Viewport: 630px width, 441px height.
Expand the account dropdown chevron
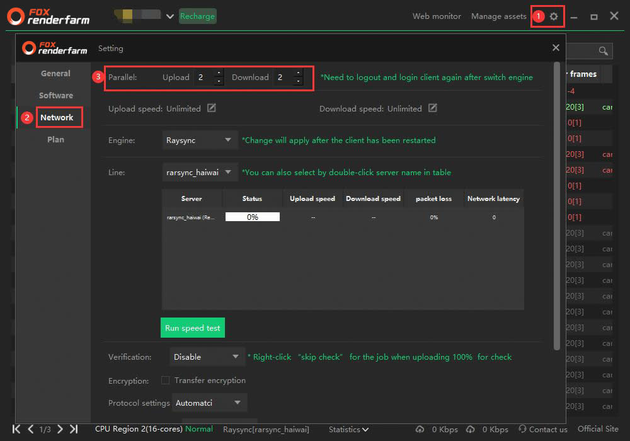click(x=170, y=16)
